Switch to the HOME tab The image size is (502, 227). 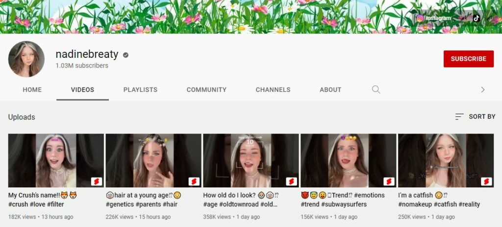(32, 90)
